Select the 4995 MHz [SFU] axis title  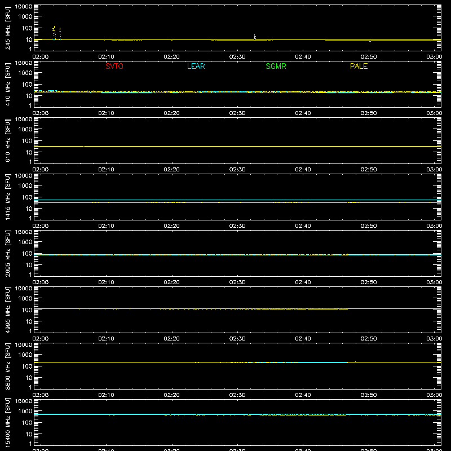[x=8, y=309]
